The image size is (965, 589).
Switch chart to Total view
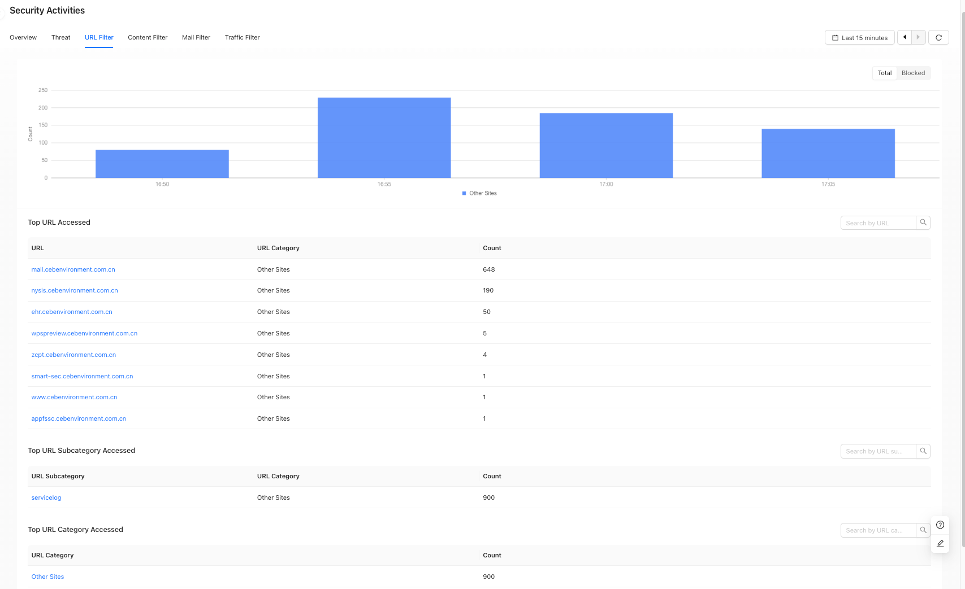point(885,73)
